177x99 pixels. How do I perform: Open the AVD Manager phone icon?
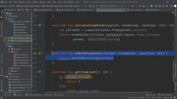pyautogui.click(x=163, y=6)
